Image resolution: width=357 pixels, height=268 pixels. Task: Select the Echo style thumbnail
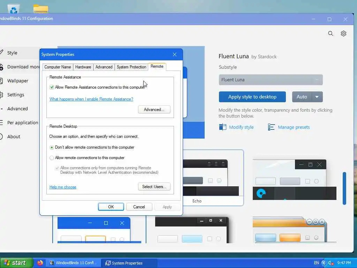click(x=213, y=178)
